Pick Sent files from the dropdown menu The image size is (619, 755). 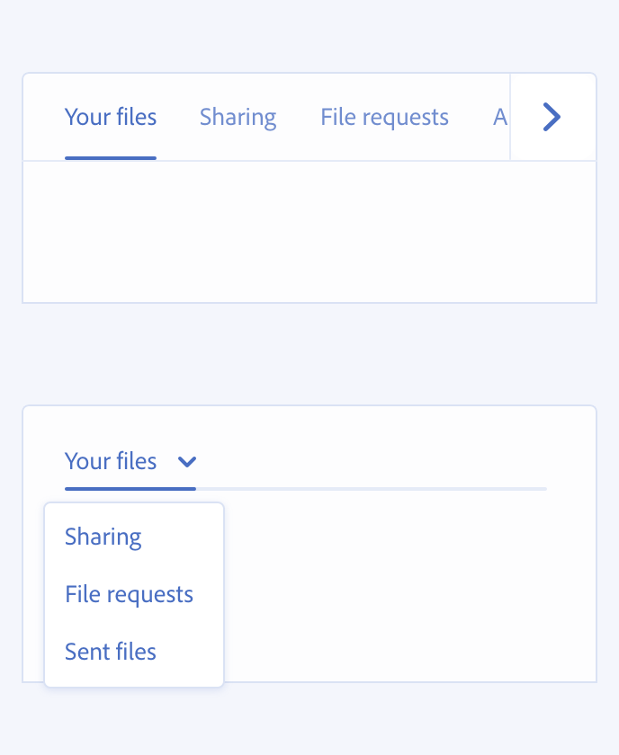pyautogui.click(x=111, y=652)
